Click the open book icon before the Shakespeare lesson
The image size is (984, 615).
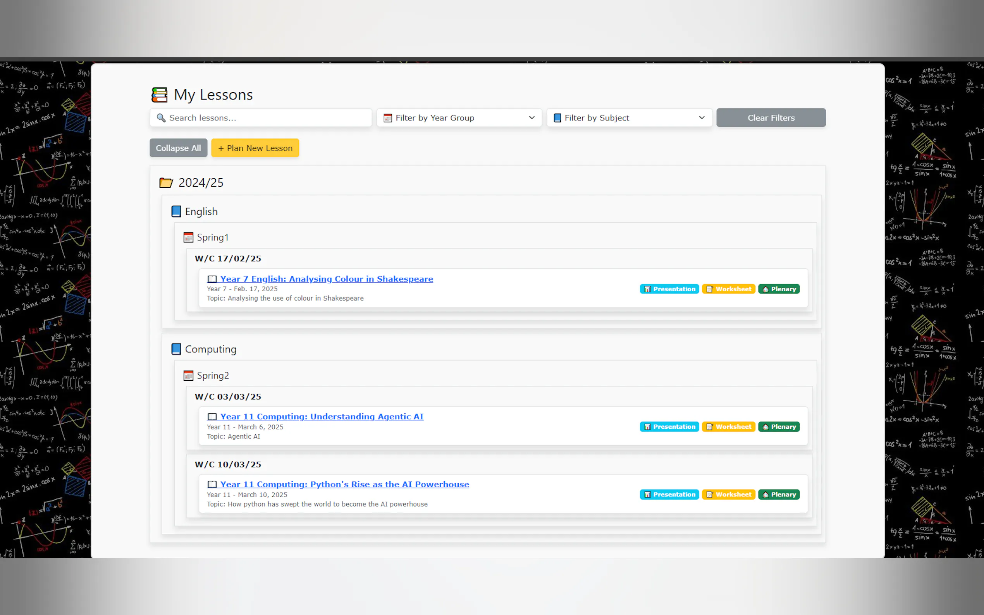(212, 279)
